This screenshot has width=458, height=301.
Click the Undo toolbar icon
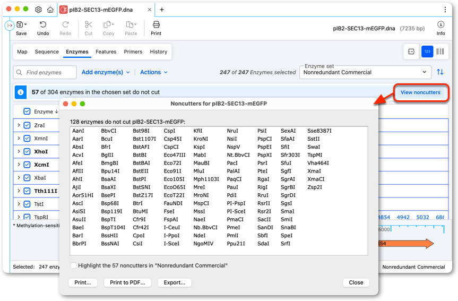[43, 24]
